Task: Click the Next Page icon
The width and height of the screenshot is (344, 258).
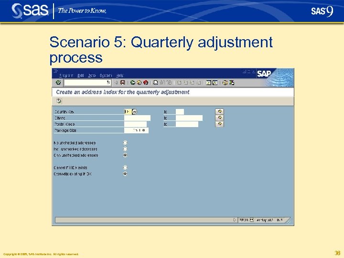Action: [192, 83]
